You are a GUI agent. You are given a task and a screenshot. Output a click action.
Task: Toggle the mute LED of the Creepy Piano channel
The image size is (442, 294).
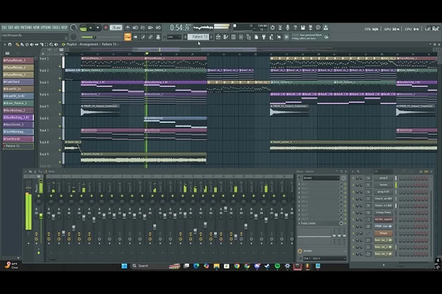pyautogui.click(x=354, y=212)
